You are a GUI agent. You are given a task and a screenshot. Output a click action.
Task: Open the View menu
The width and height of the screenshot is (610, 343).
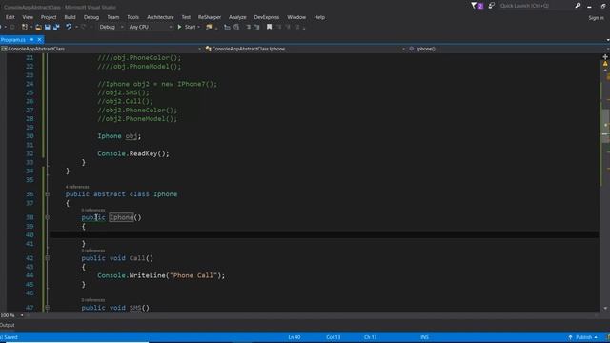28,17
